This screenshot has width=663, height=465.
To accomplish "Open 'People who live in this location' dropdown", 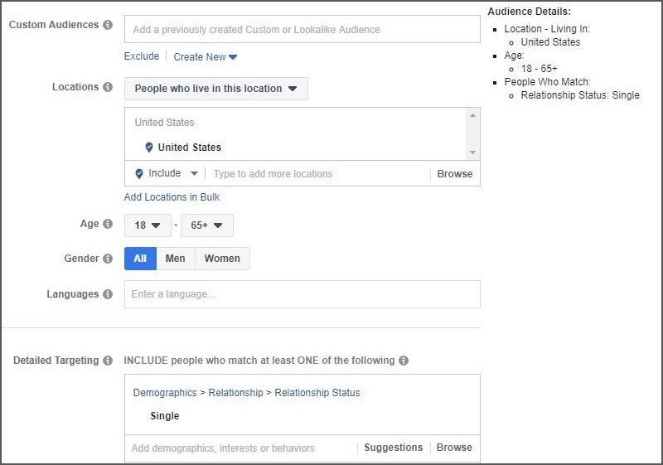I will point(215,89).
